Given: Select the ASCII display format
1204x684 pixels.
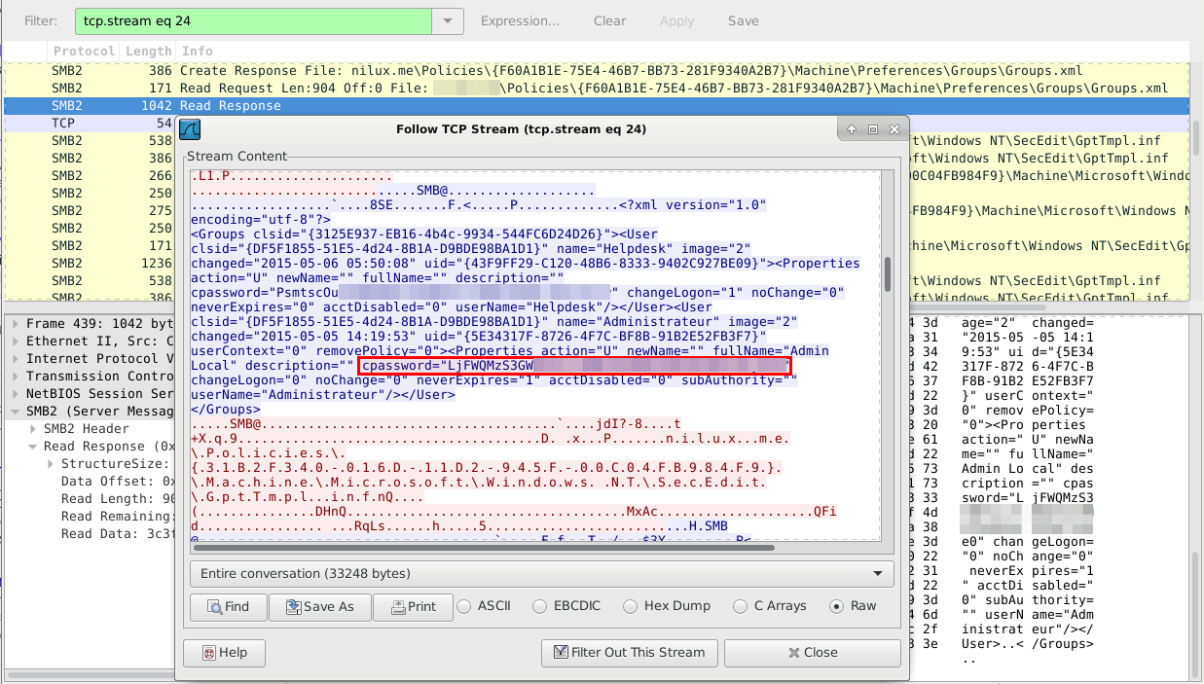Looking at the screenshot, I should [464, 606].
